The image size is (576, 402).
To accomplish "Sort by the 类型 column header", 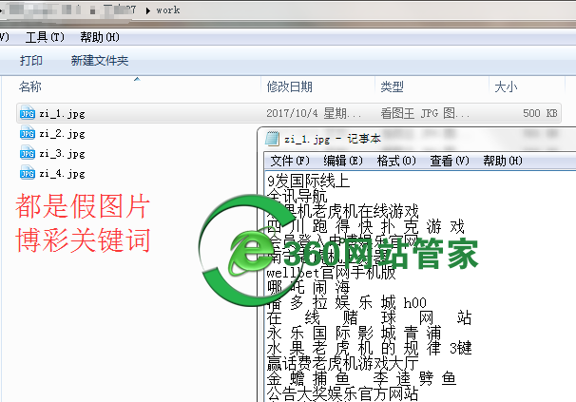I will pos(392,86).
